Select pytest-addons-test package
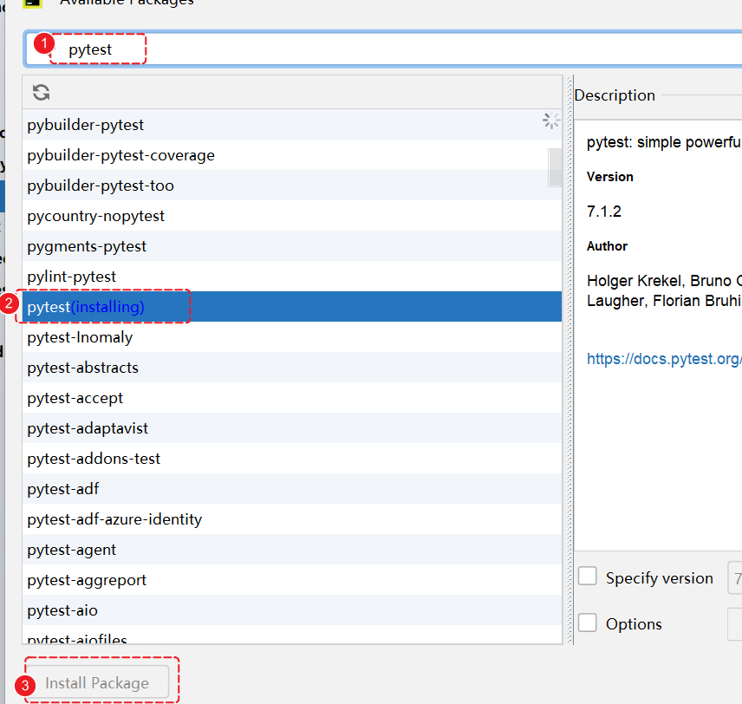The width and height of the screenshot is (742, 704). click(x=291, y=459)
